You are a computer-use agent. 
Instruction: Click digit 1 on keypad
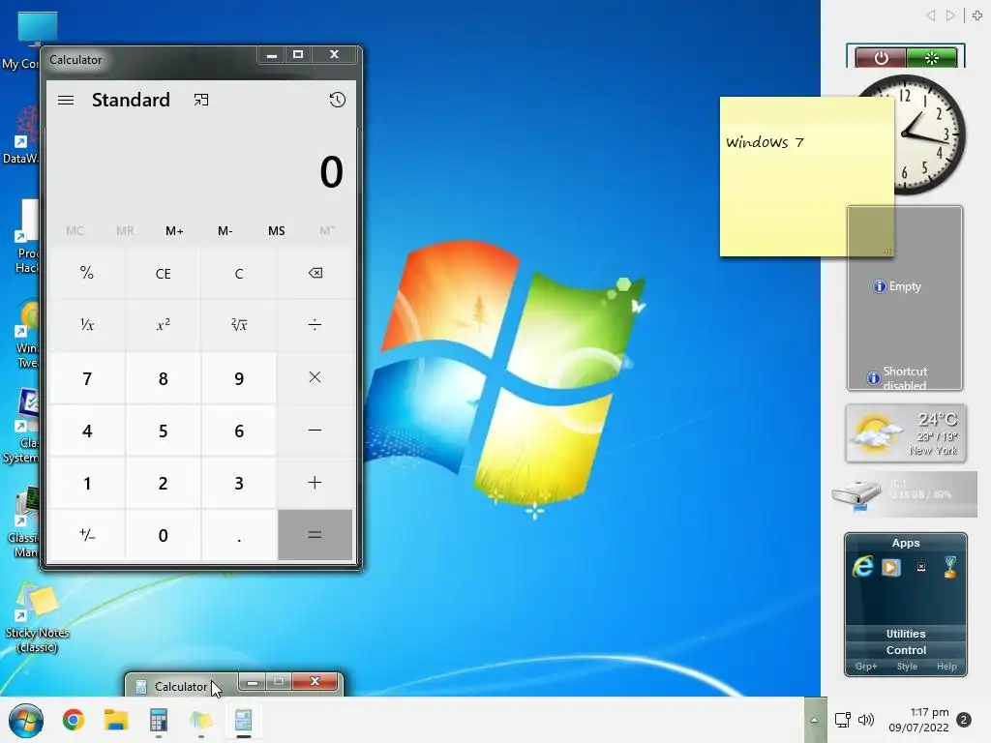(x=87, y=483)
